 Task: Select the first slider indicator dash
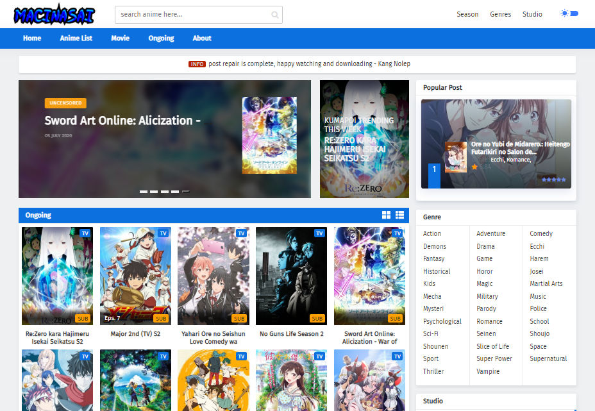point(144,192)
